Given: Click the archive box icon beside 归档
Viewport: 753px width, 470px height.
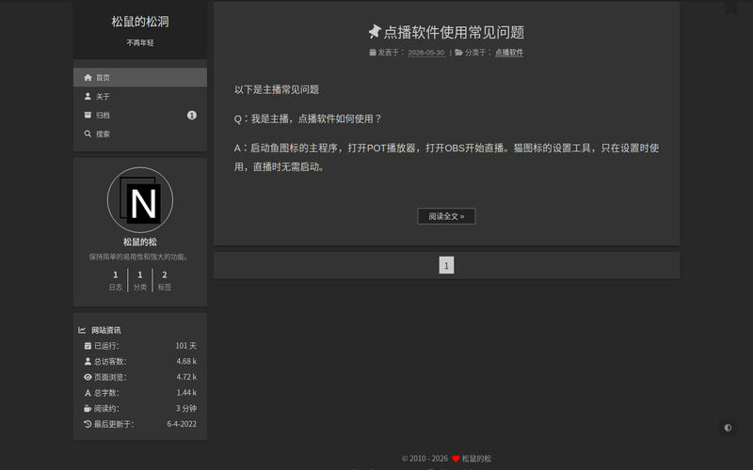Looking at the screenshot, I should point(88,115).
